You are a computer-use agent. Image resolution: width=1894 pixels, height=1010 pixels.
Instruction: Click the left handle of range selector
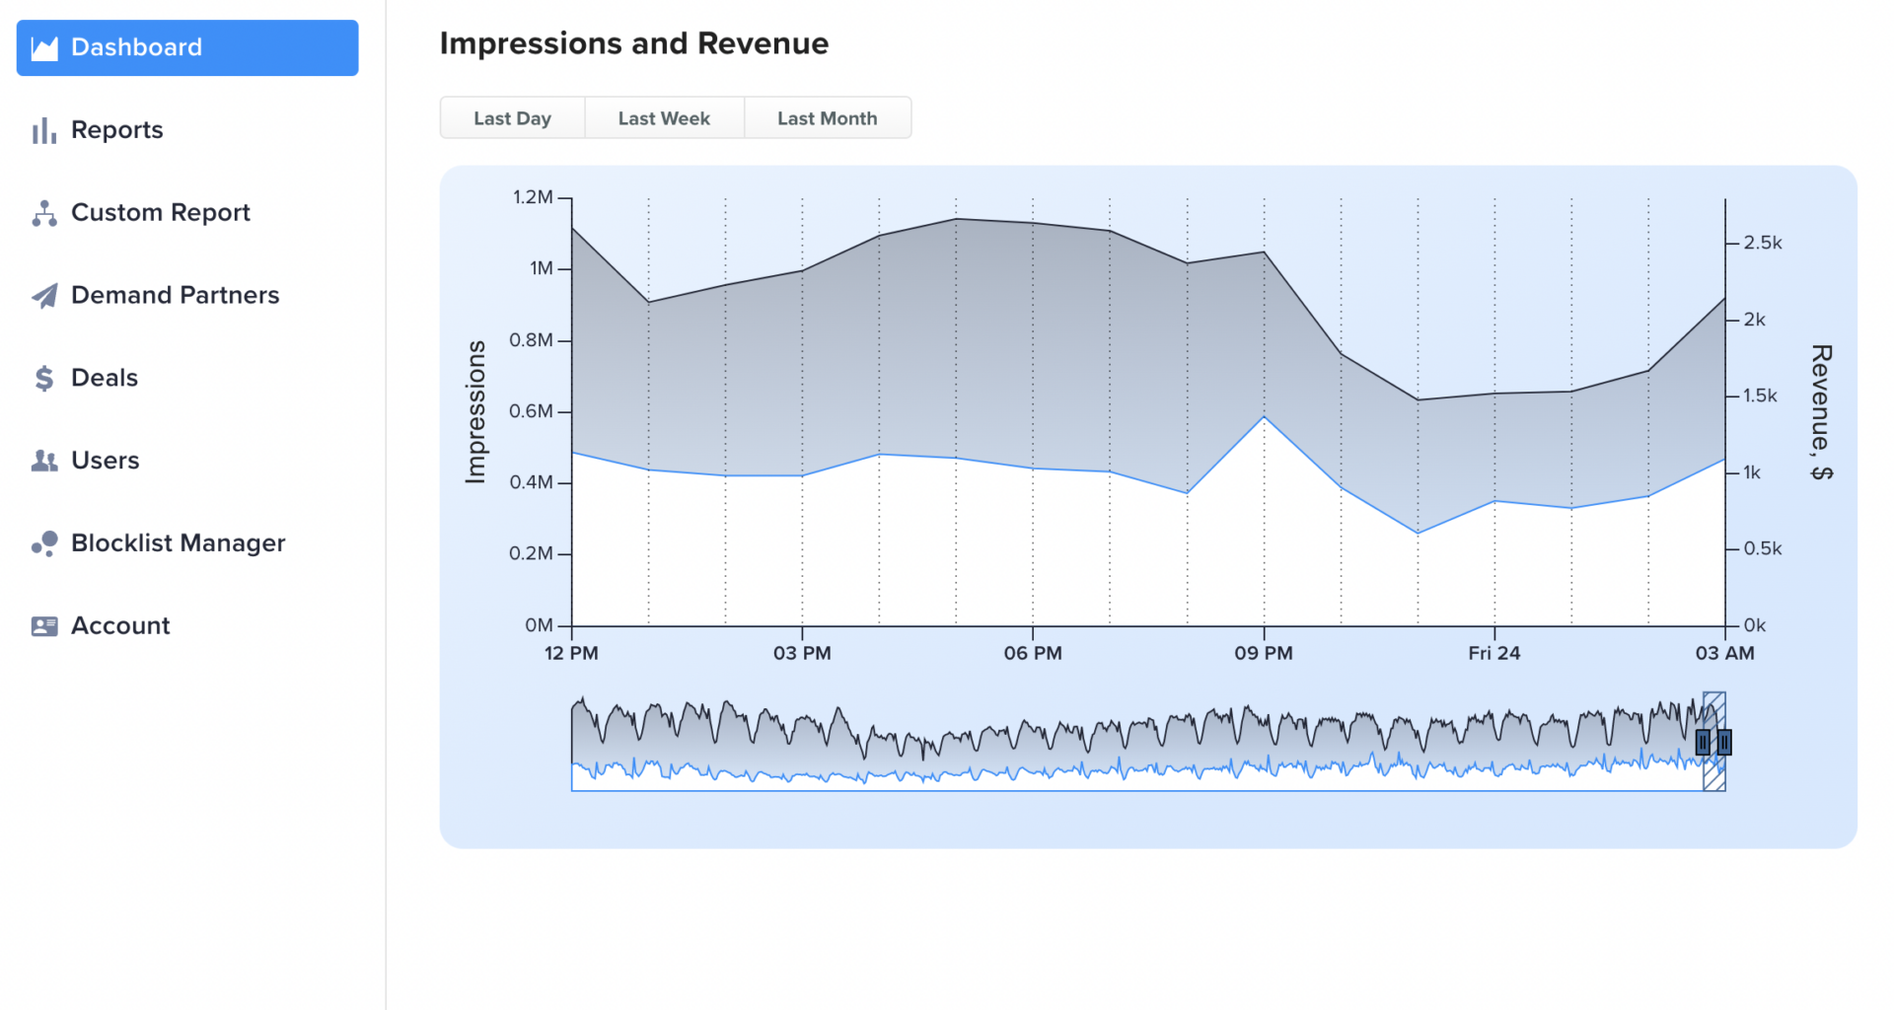pos(1703,743)
